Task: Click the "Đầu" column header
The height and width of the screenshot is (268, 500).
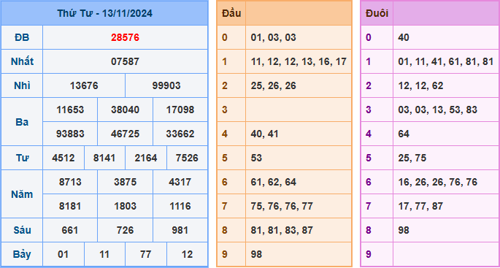Action: (231, 13)
